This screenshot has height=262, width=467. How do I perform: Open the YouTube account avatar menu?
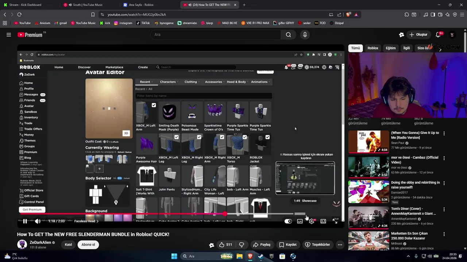pyautogui.click(x=452, y=35)
